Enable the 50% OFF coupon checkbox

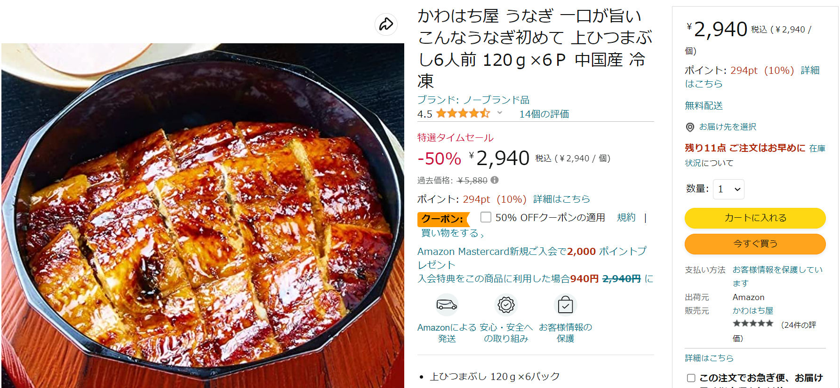point(486,217)
